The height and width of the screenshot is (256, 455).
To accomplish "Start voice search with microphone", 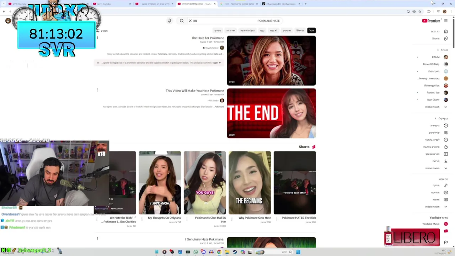I will click(170, 21).
